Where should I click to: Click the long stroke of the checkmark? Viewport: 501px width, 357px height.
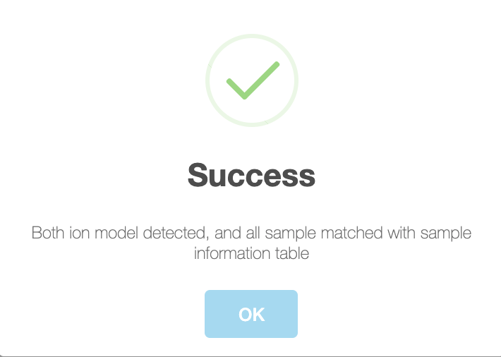[x=262, y=80]
